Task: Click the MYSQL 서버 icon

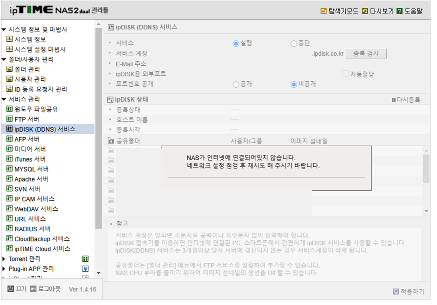Action: [x=10, y=169]
